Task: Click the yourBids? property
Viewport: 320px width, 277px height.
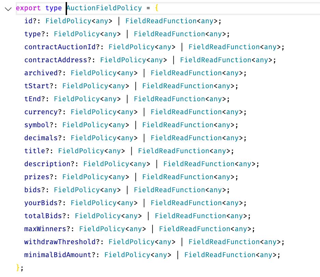Action: (x=43, y=203)
